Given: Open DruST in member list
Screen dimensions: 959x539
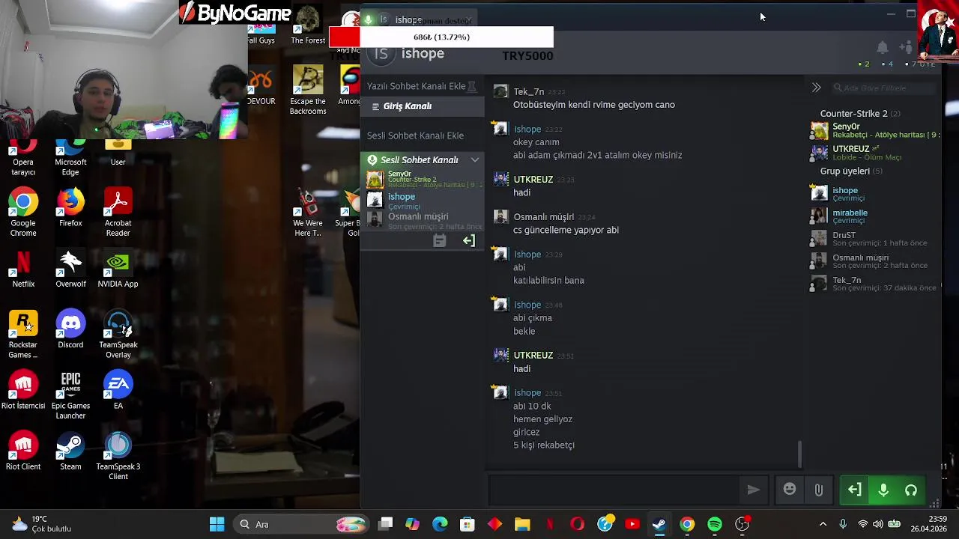Looking at the screenshot, I should [874, 239].
